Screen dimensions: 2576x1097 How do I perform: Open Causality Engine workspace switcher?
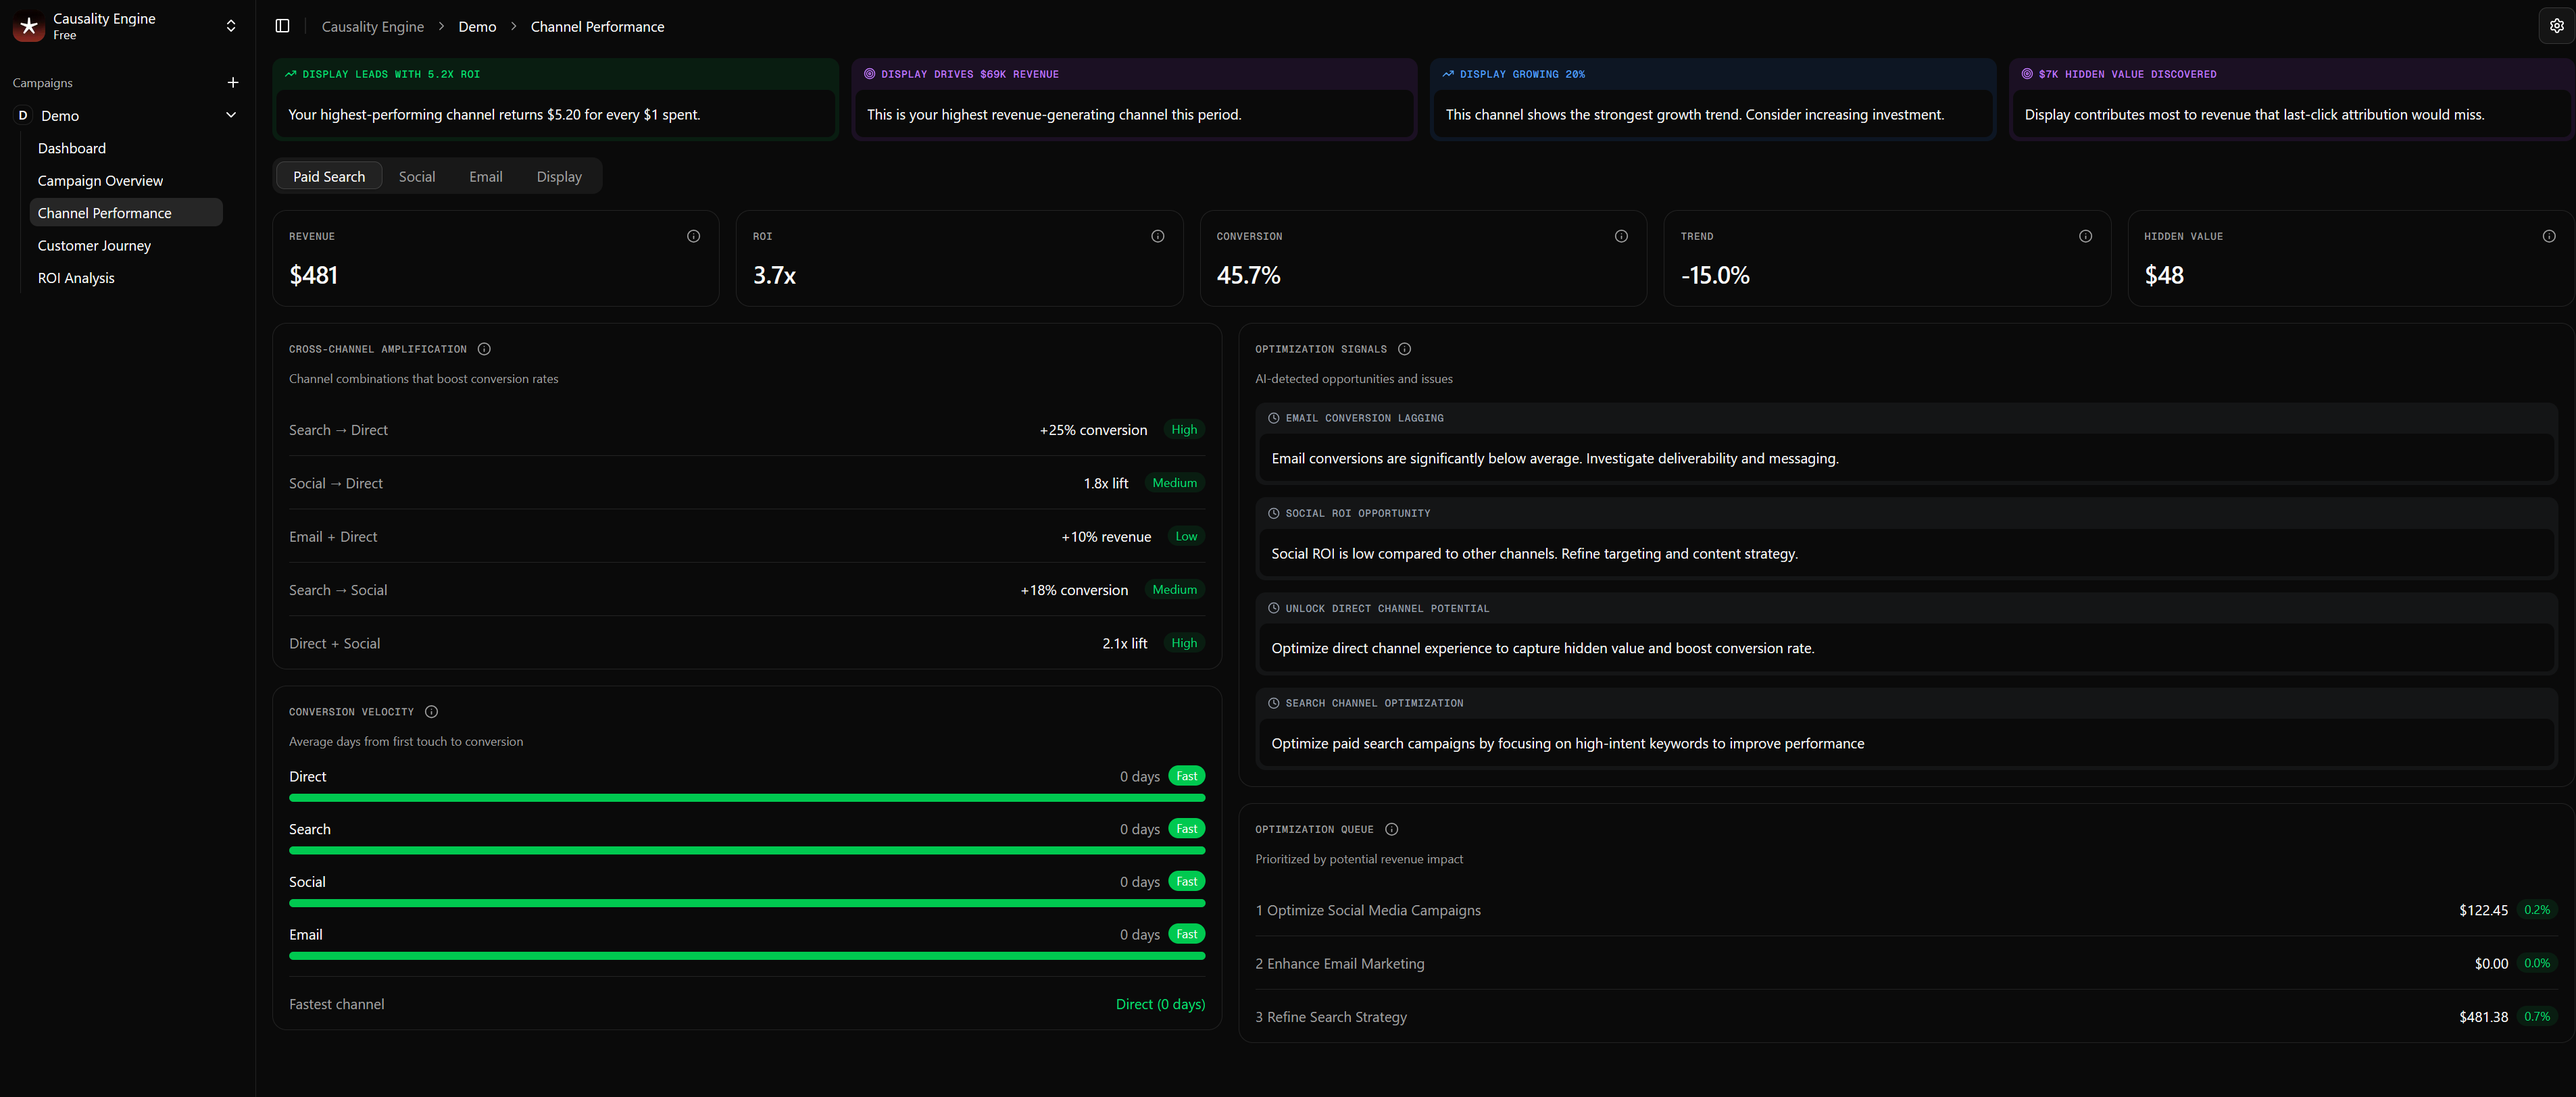[x=231, y=26]
